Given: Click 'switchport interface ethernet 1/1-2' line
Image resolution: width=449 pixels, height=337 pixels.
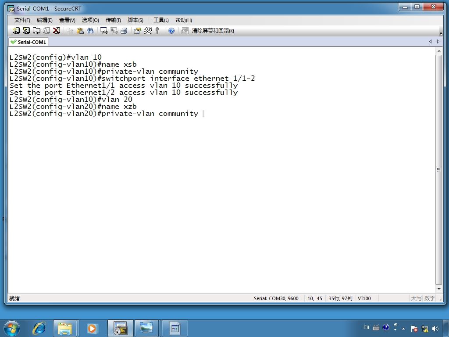Looking at the screenshot, I should coord(178,79).
